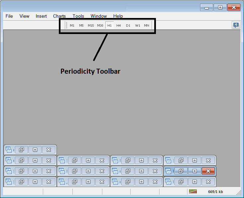
Task: Click the 669/1 kb traffic indicator
Action: coord(215,192)
